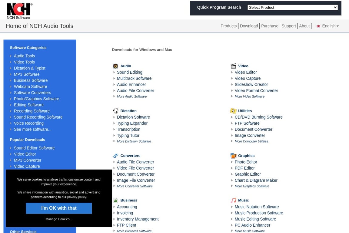Open PDF Editor link

click(244, 168)
